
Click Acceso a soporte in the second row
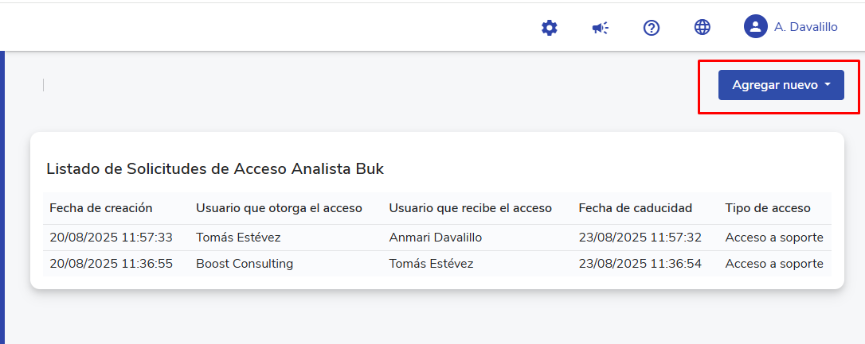click(x=773, y=264)
